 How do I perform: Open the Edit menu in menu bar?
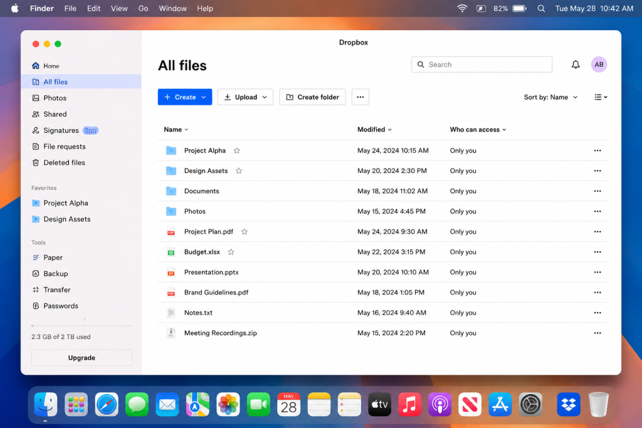(93, 8)
